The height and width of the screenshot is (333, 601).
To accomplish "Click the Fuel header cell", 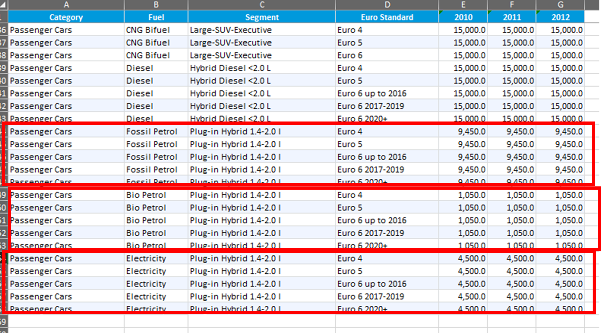I will tap(156, 17).
